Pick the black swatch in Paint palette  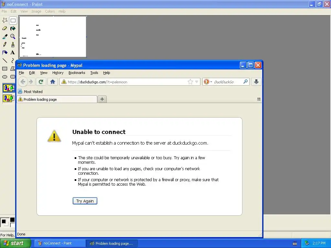13,220
